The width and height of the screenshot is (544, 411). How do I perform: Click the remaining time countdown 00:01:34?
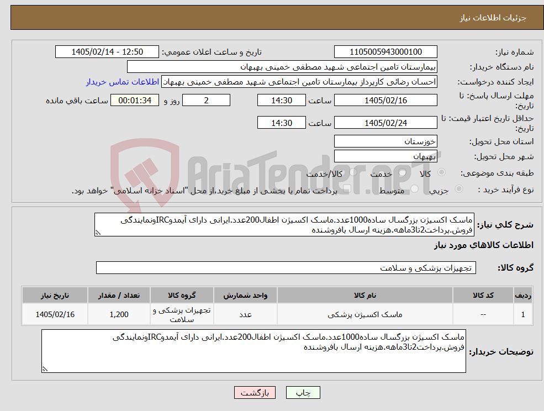(135, 101)
